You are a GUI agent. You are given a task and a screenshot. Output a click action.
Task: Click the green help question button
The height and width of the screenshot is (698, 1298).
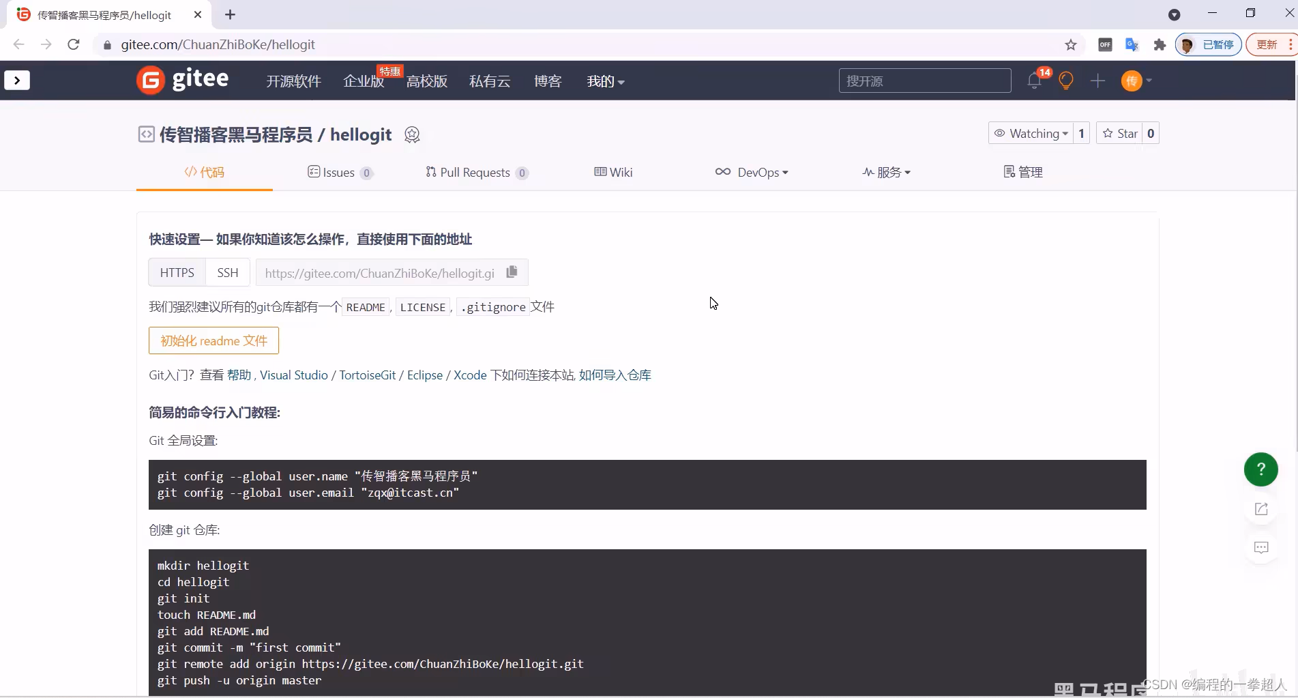(x=1260, y=469)
